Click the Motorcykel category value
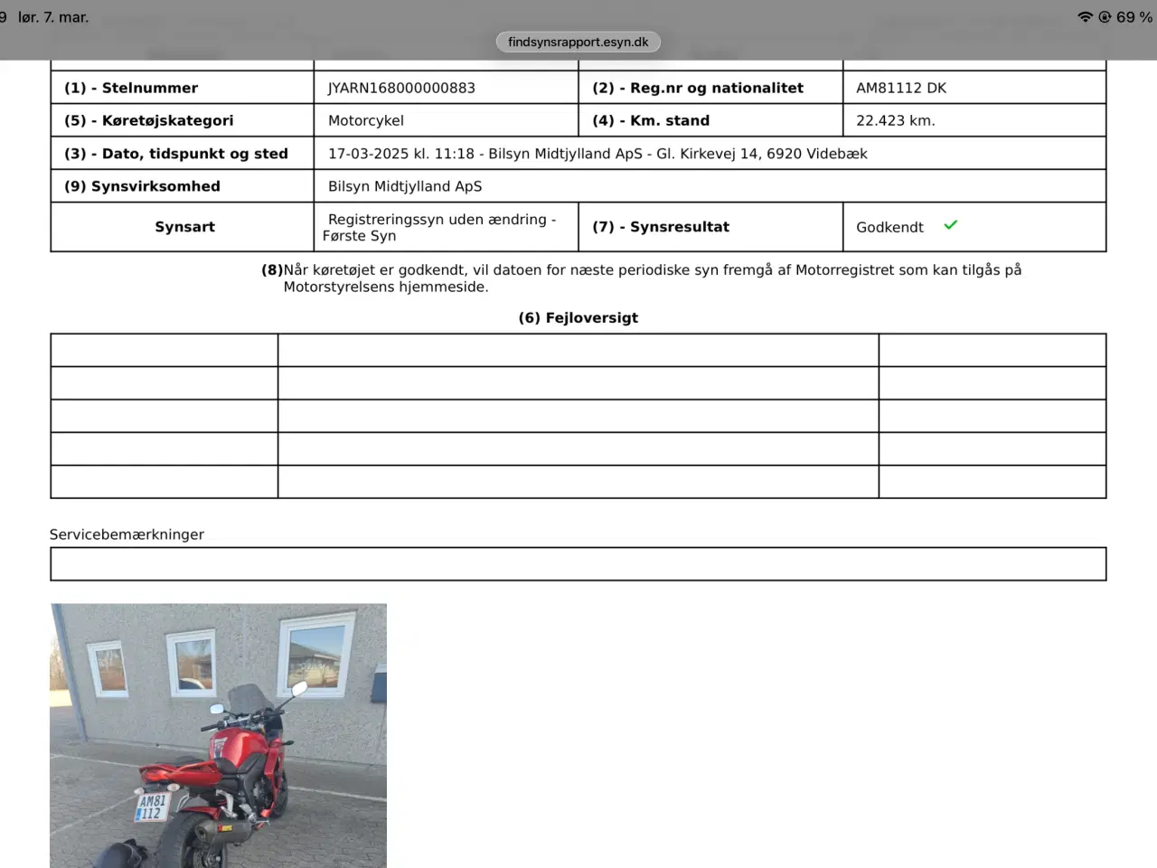The height and width of the screenshot is (868, 1157). click(366, 120)
